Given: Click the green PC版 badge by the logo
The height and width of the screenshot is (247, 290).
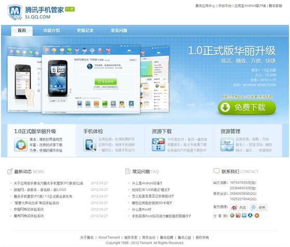Looking at the screenshot, I should (70, 9).
